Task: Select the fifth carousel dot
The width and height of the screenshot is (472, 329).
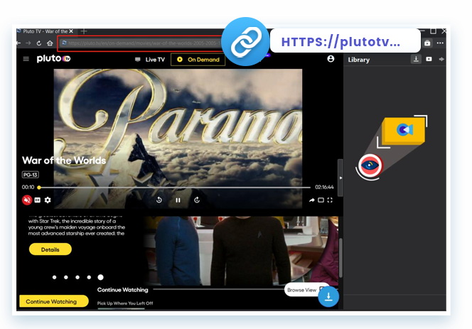Action: tap(100, 277)
